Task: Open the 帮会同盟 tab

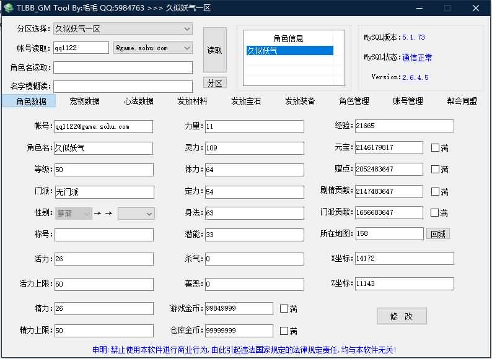Action: click(462, 102)
